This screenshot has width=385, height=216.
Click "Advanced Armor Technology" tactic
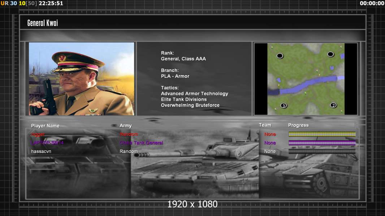click(x=194, y=94)
